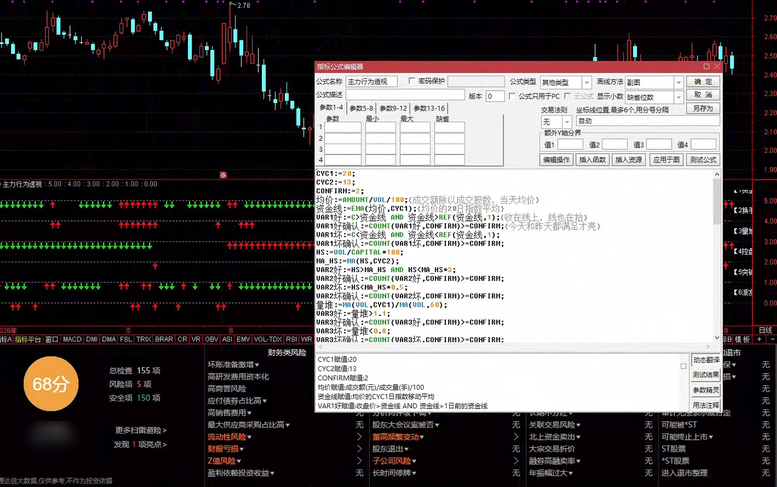This screenshot has width=777, height=487.
Task: Open the arrow next to Z值风险 row
Action: point(359,461)
